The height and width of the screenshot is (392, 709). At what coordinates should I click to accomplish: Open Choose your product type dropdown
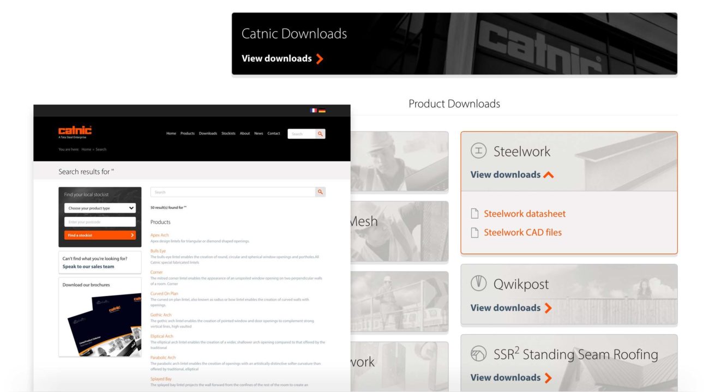100,208
